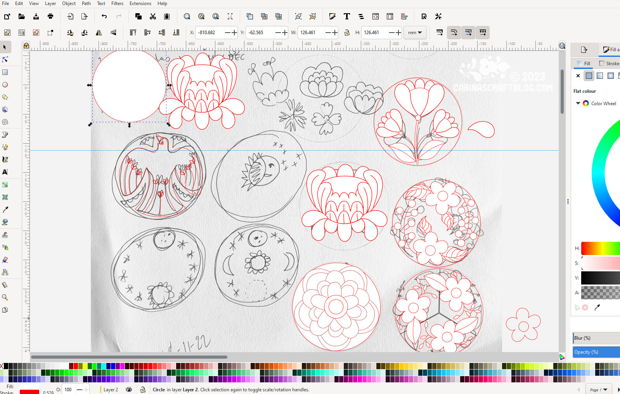620x394 pixels.
Task: Select the Ellipse tool
Action: pos(5,85)
